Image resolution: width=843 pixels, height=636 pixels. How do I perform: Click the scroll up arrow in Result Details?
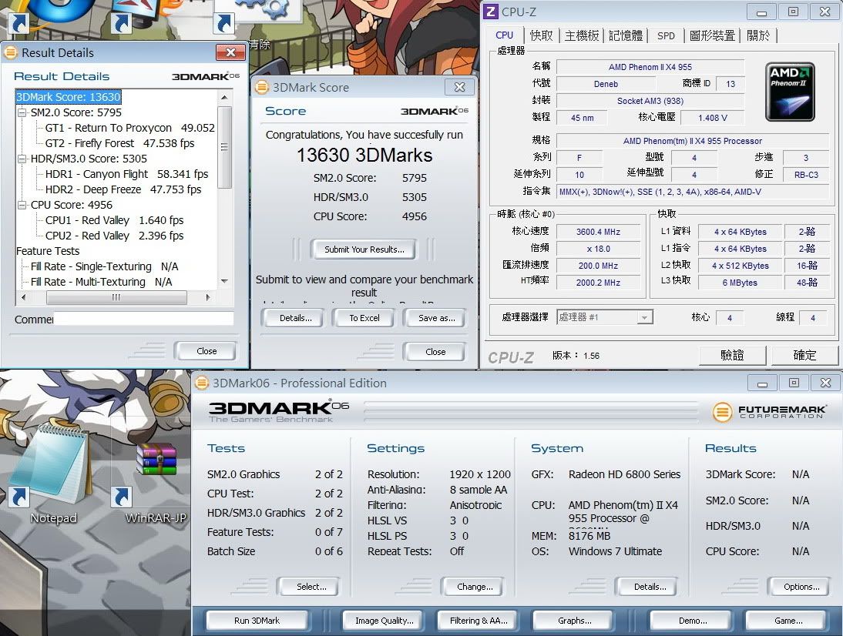tap(224, 97)
